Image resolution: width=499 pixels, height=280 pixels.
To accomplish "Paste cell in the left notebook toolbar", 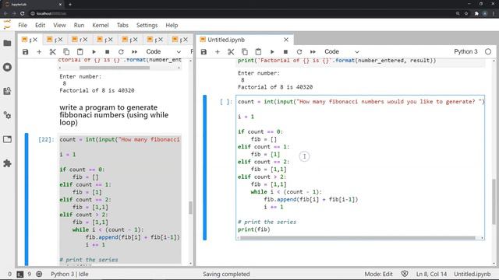I will click(80, 52).
